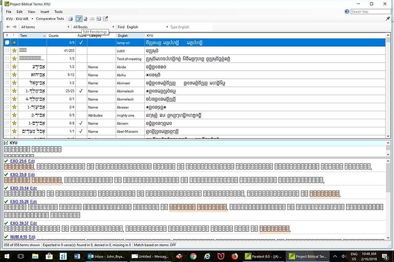Screen dimensions: 394x262
Task: Open the NUM 4:16 verse link
Action: click(x=19, y=237)
